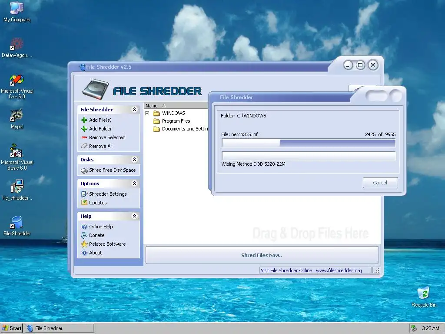Collapse the Help sidebar panel
445x334 pixels.
(x=135, y=216)
